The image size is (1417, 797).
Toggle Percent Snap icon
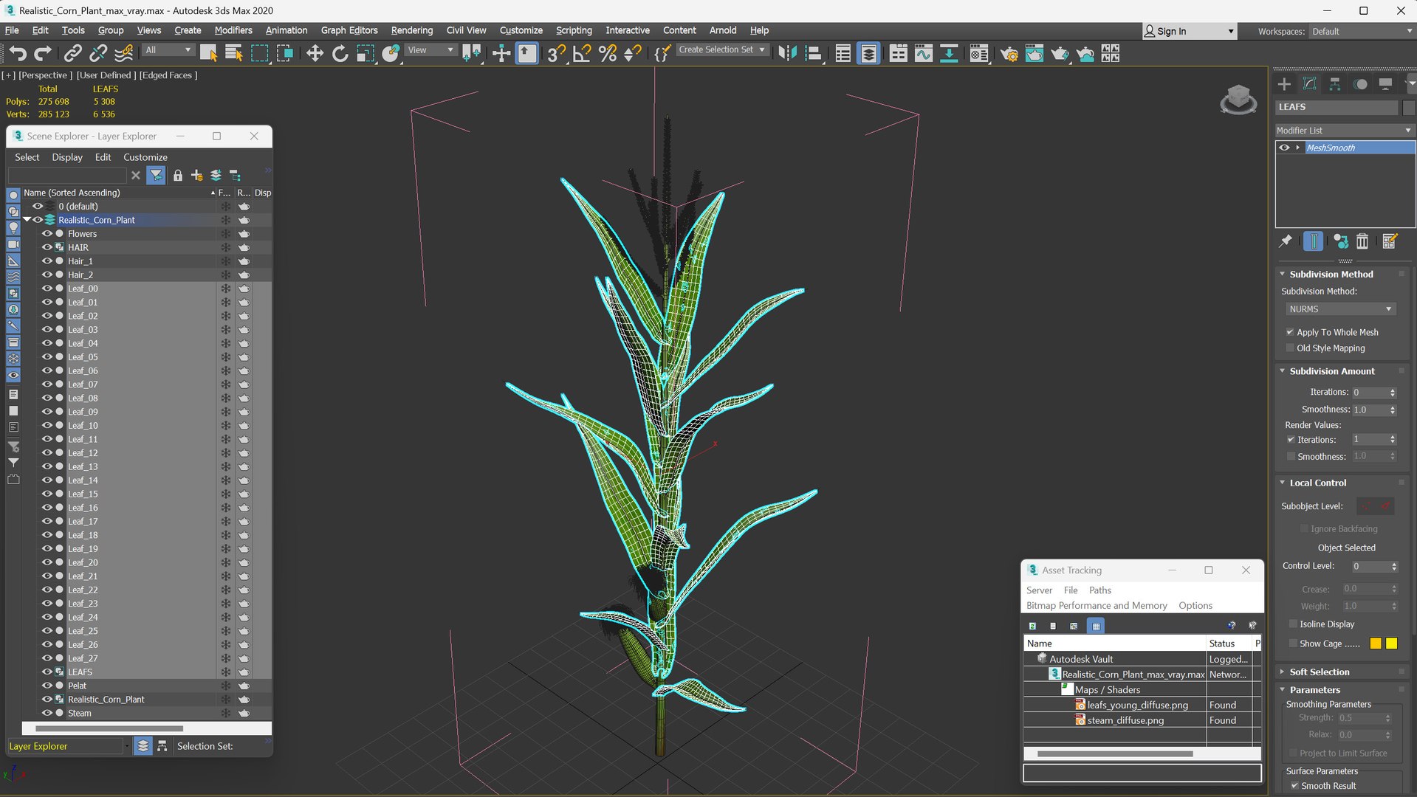pyautogui.click(x=608, y=53)
